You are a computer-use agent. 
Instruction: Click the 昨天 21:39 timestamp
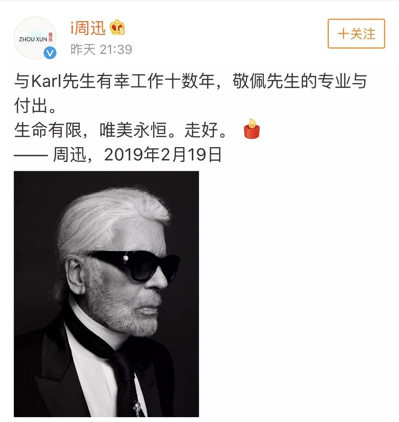coord(101,50)
